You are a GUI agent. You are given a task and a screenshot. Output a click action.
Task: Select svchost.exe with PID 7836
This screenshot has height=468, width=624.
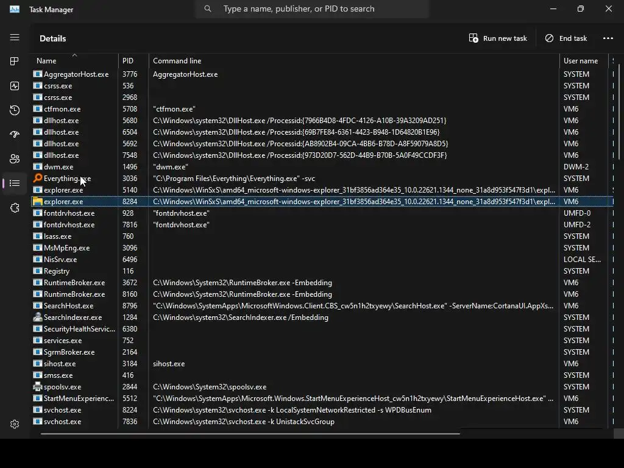click(322, 422)
